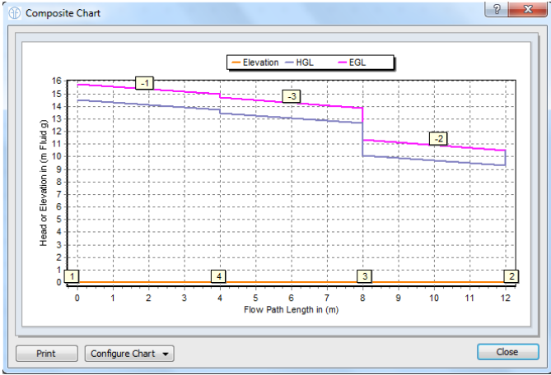Click the pipe label -2 on chart
This screenshot has height=375, width=551.
pos(438,138)
